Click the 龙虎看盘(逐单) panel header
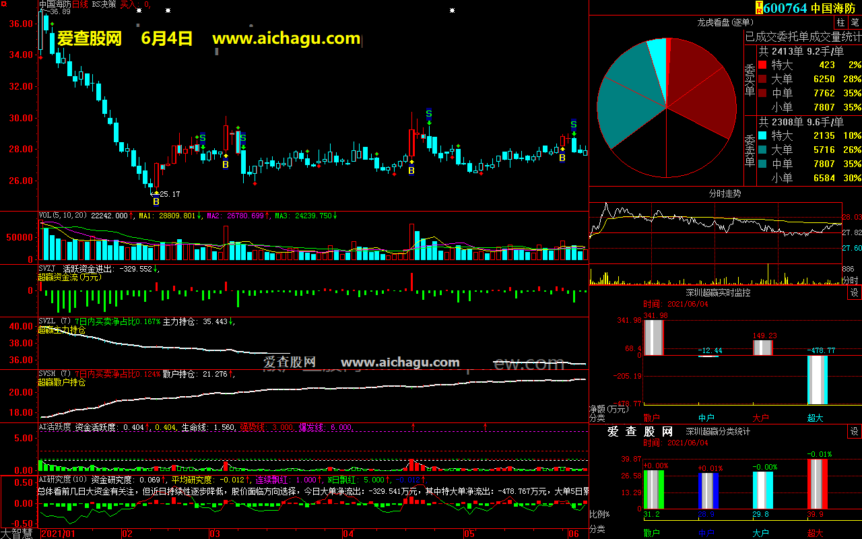 [725, 22]
